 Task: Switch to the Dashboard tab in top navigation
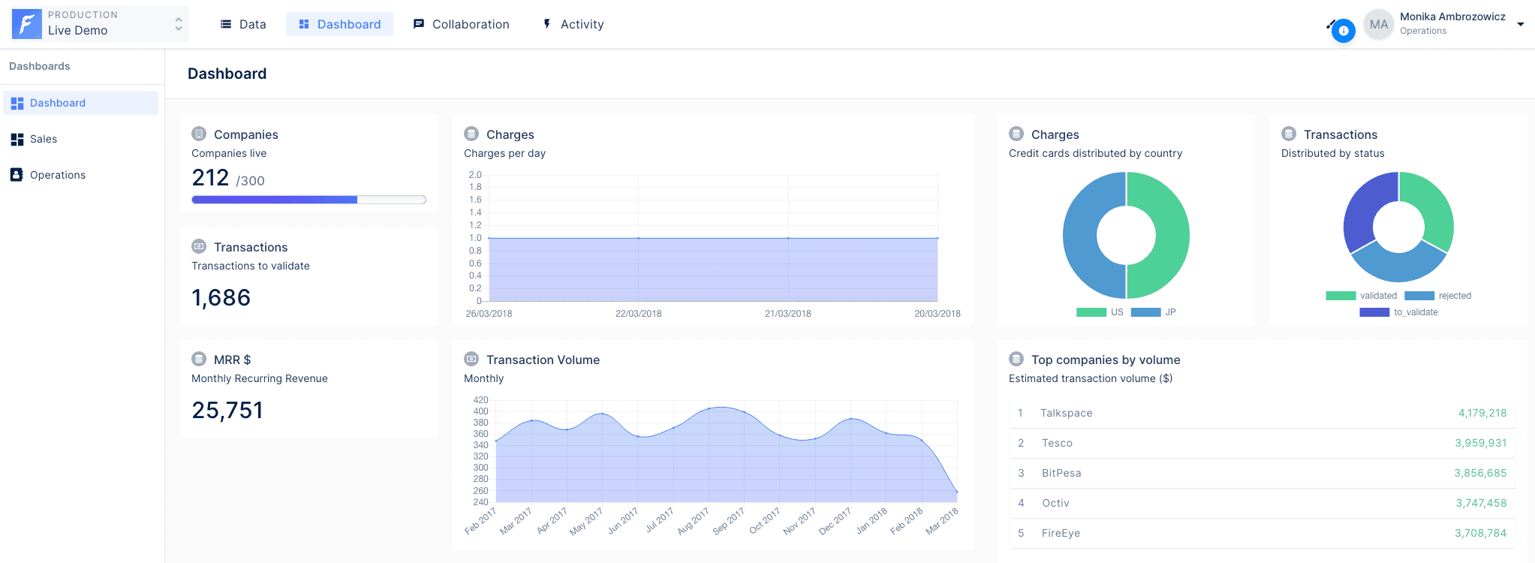(x=339, y=24)
